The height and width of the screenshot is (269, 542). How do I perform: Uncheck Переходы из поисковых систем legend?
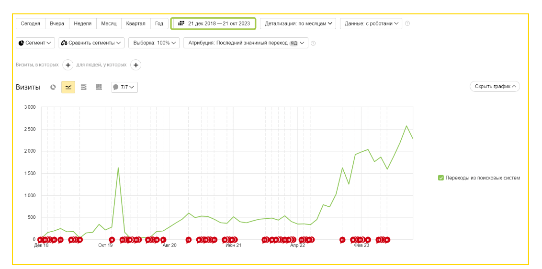point(440,178)
